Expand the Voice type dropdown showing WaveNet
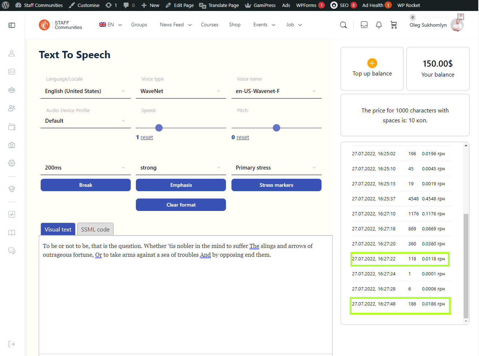The height and width of the screenshot is (356, 479). tap(181, 91)
